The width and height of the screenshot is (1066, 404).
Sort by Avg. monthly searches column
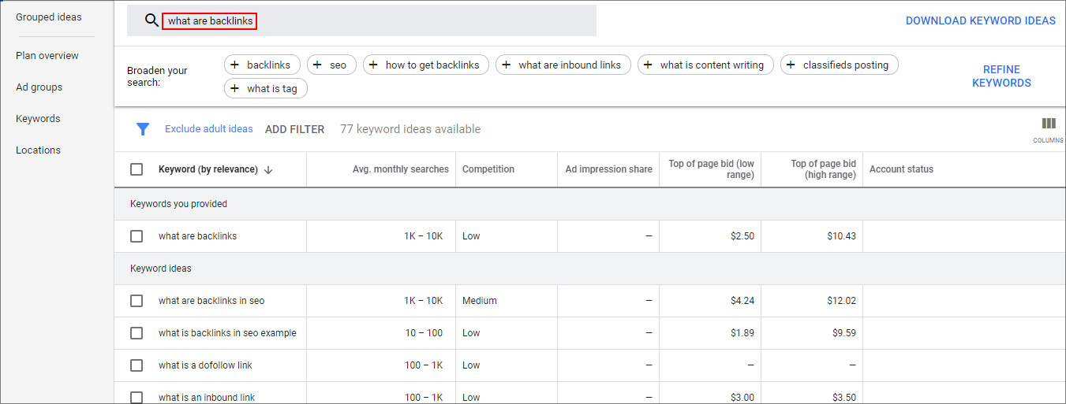point(400,169)
